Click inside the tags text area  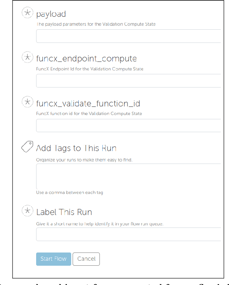[x=128, y=176]
